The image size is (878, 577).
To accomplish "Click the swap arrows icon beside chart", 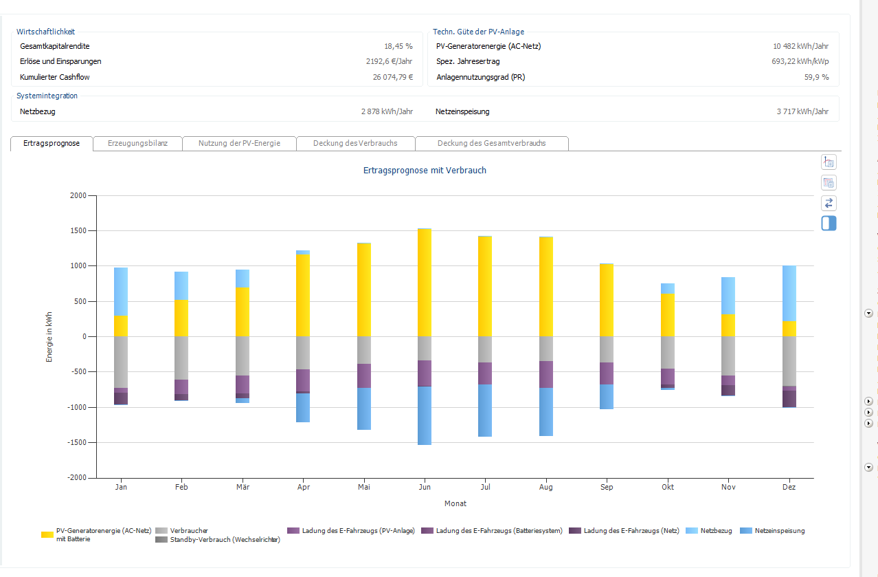I will tap(829, 204).
